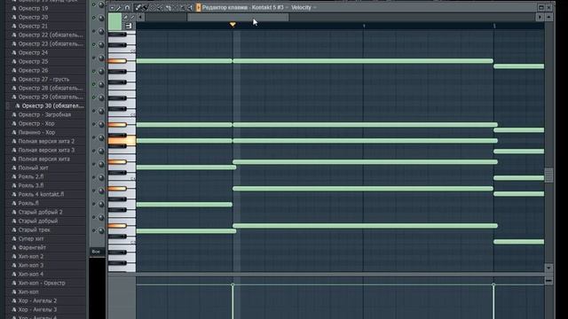
Task: Select 'Рояль 4 kontakt.fl' in browser
Action: (x=41, y=194)
